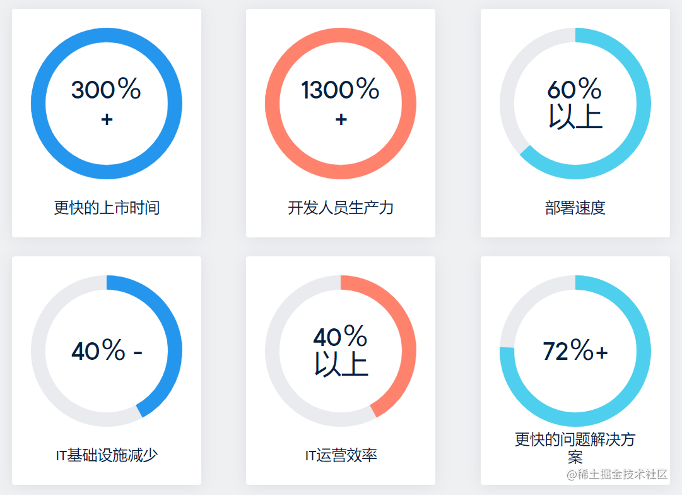
Task: Click the plus sign under 300%
Action: click(107, 119)
